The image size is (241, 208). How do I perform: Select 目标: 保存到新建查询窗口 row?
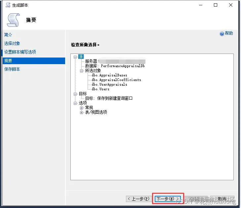pos(109,98)
